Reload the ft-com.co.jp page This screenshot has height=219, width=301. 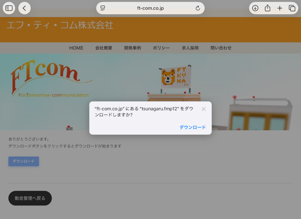[198, 8]
